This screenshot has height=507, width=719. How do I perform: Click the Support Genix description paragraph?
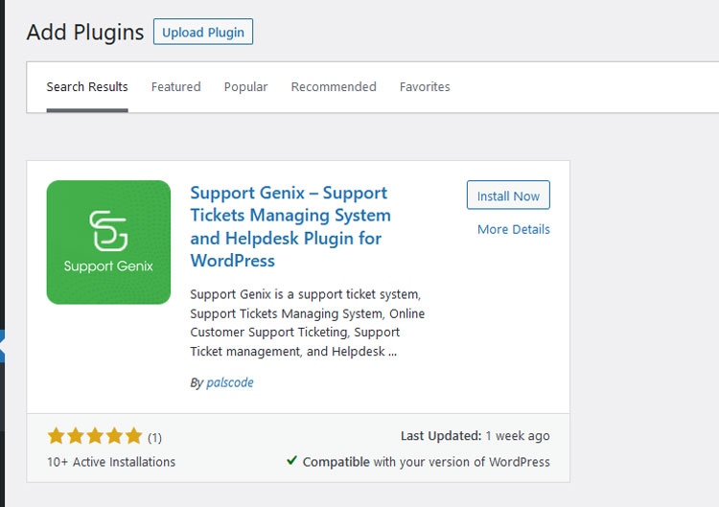pos(307,323)
